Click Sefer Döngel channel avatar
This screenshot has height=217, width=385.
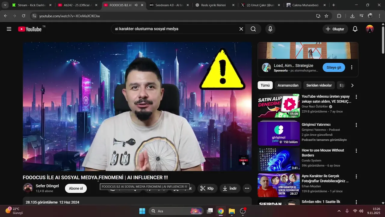click(28, 188)
